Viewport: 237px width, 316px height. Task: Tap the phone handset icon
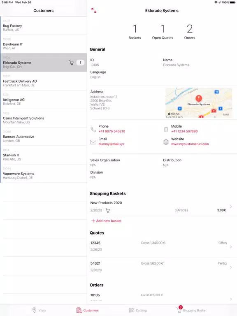click(93, 129)
